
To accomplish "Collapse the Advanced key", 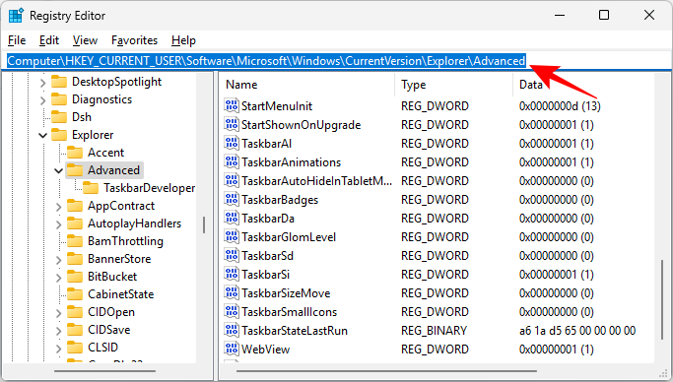I will click(x=58, y=170).
